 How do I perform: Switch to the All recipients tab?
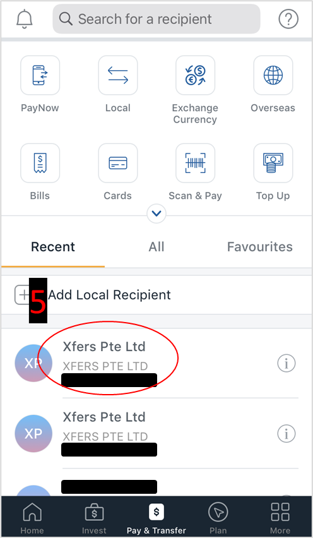[156, 247]
